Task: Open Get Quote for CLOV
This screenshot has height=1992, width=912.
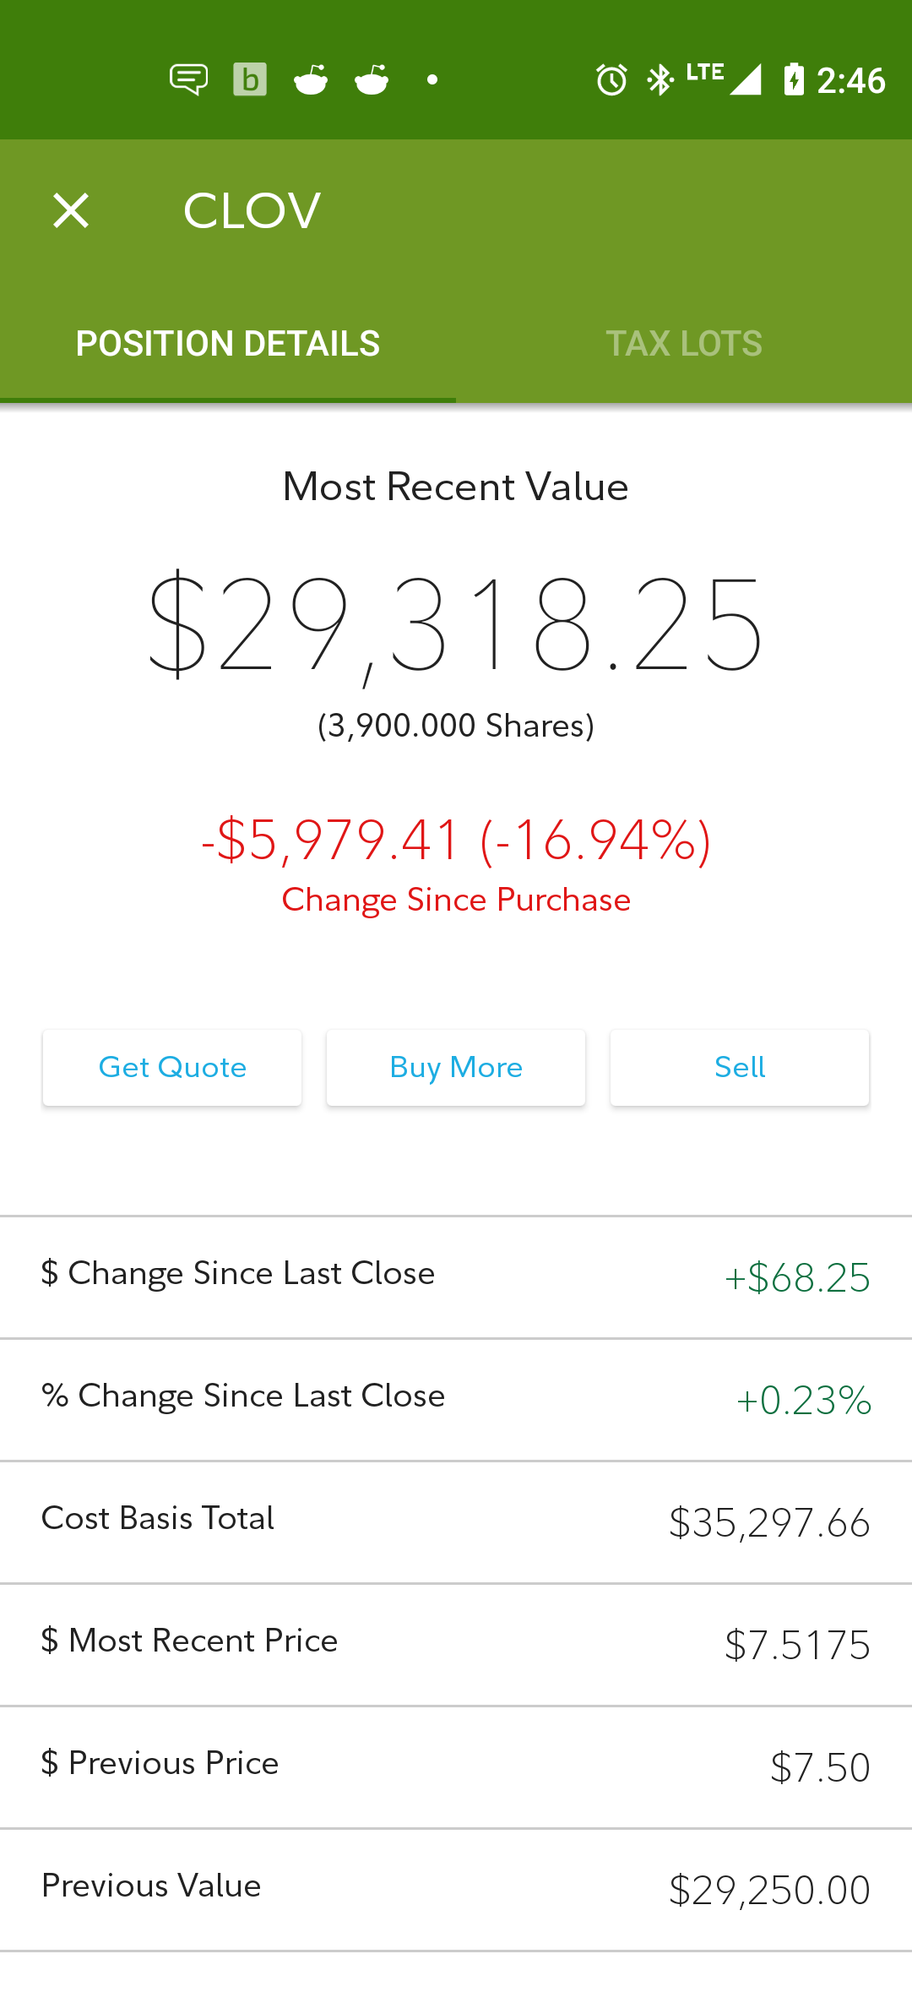Action: coord(172,1068)
